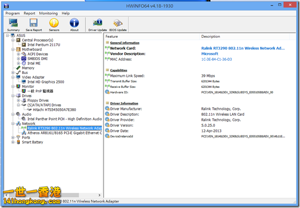Open the Help menu

click(x=66, y=13)
